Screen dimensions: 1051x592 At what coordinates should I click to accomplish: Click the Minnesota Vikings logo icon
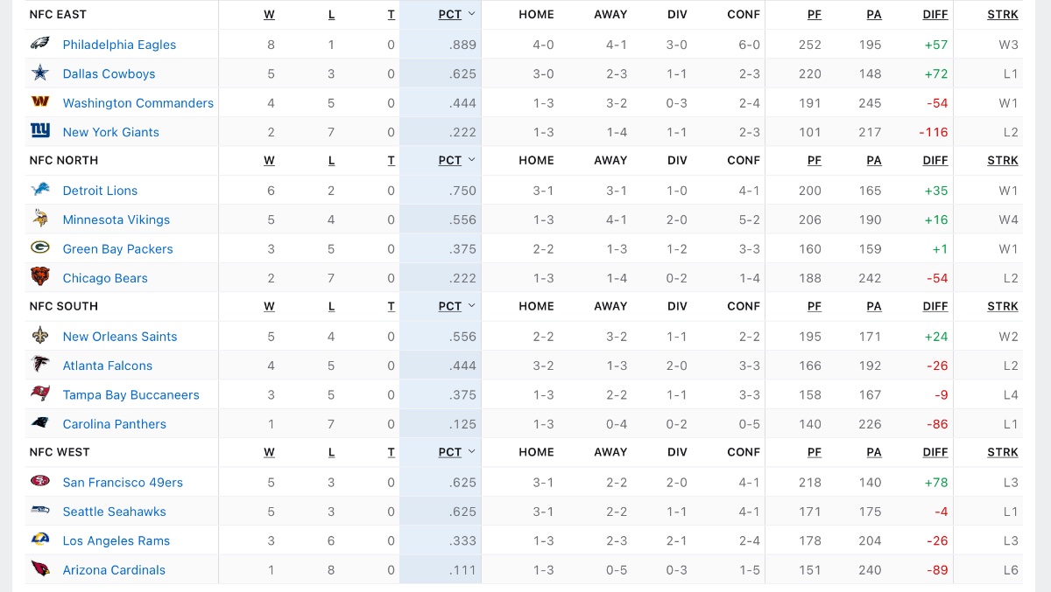[x=40, y=219]
